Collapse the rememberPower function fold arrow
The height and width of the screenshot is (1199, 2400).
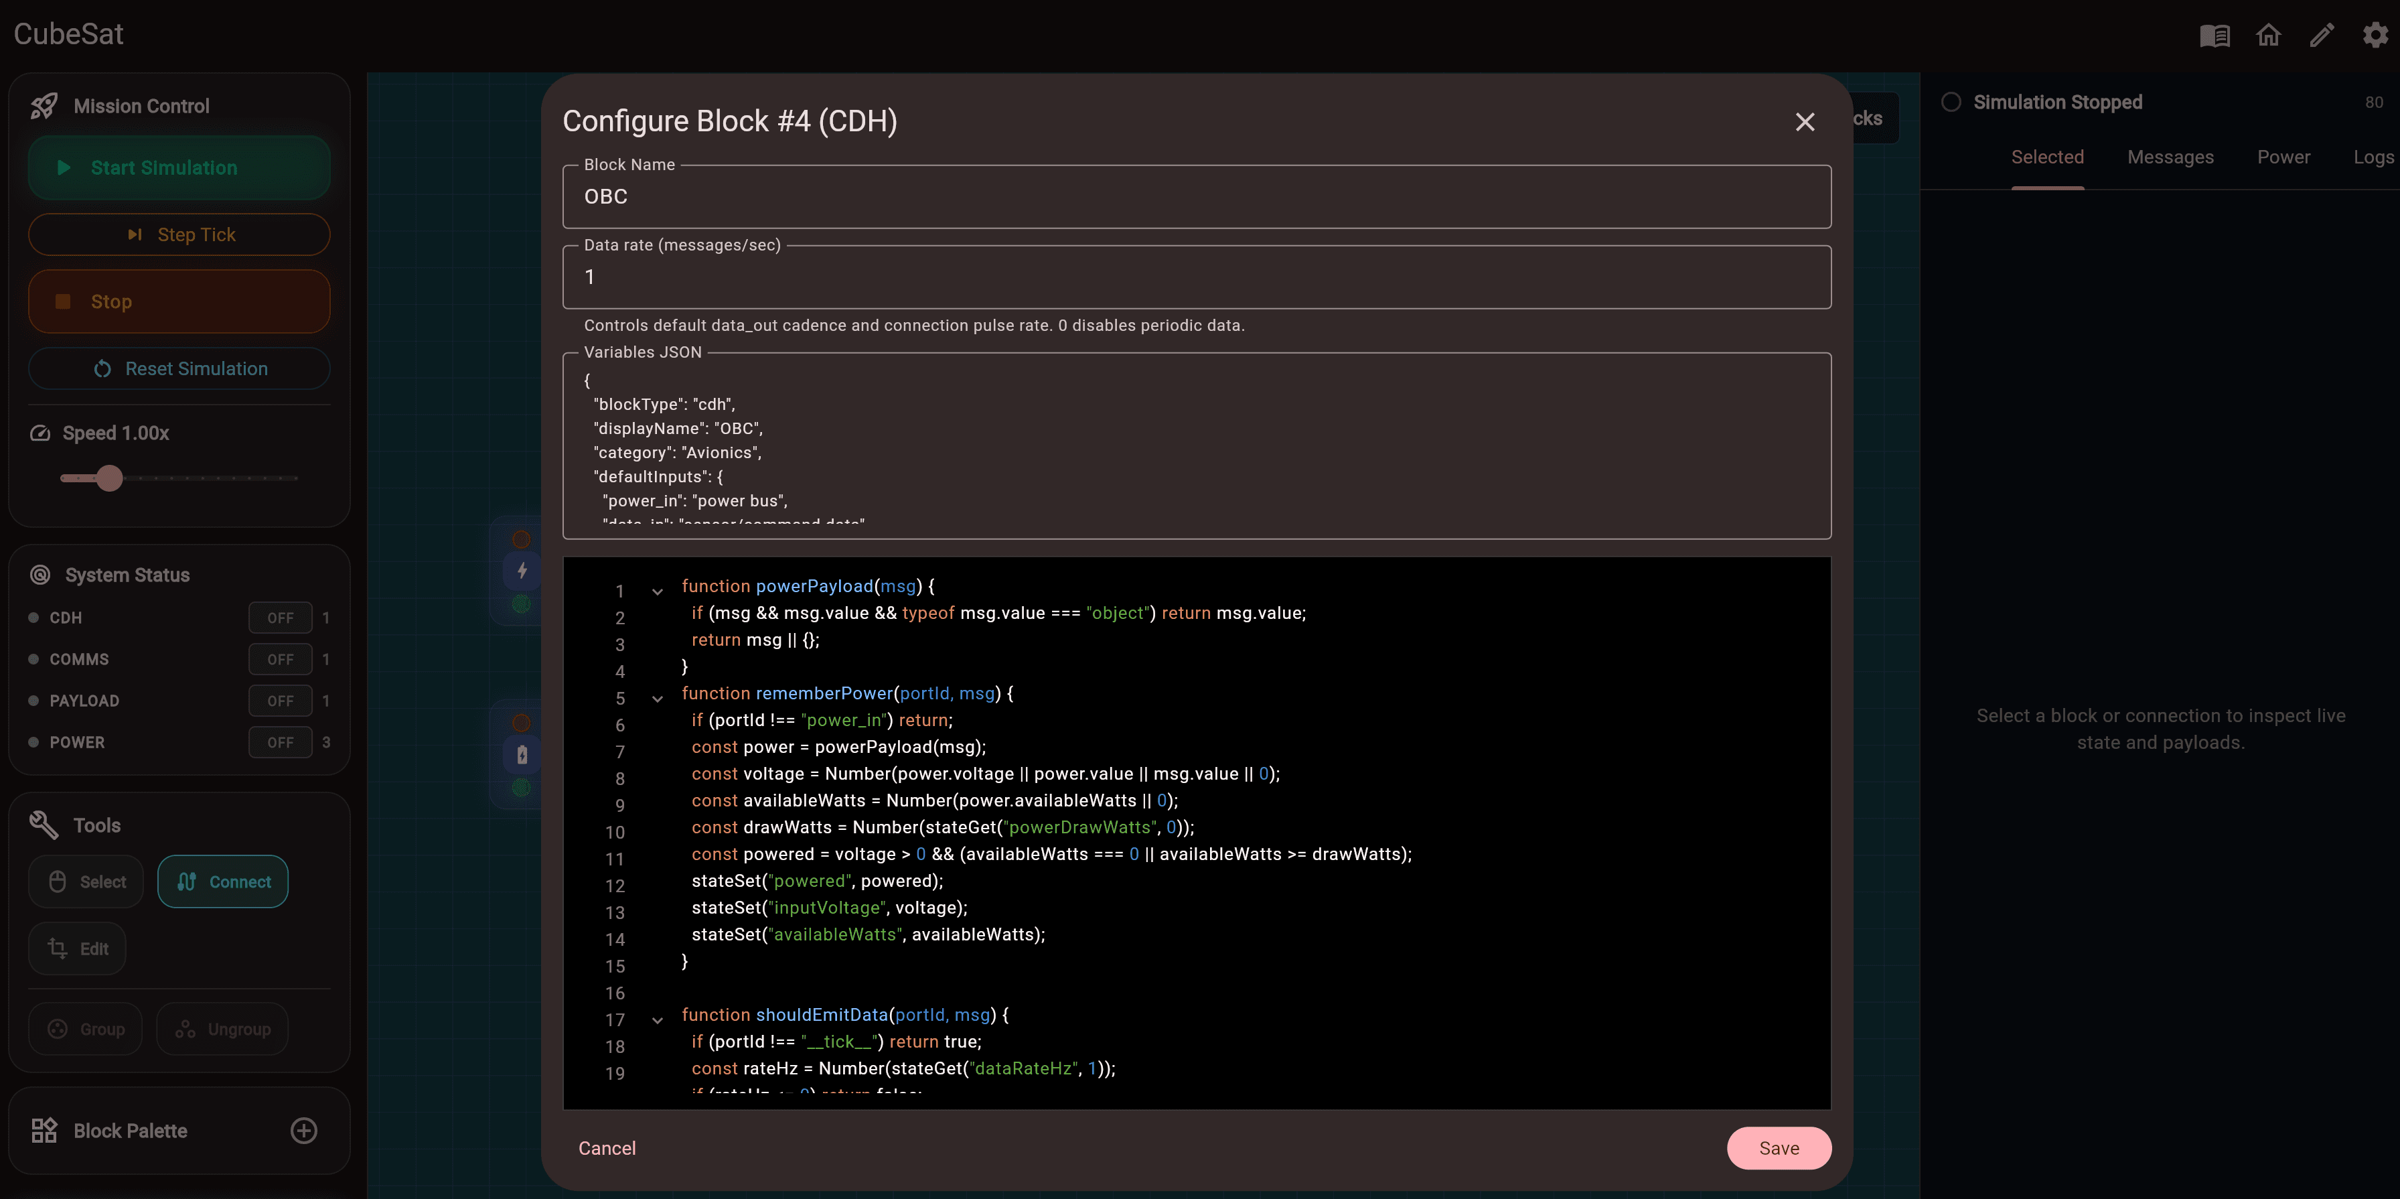coord(658,699)
